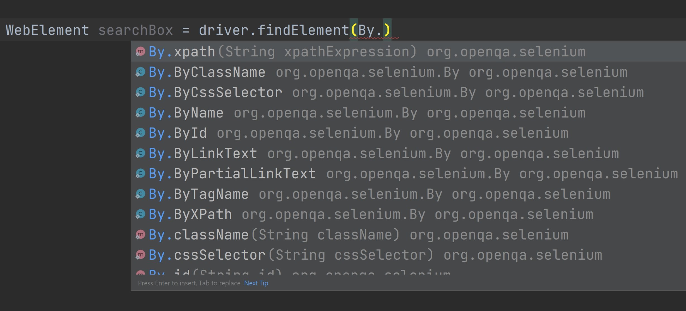Click the class icon beside By.ByTagName
Viewport: 686px width, 311px height.
pos(140,194)
